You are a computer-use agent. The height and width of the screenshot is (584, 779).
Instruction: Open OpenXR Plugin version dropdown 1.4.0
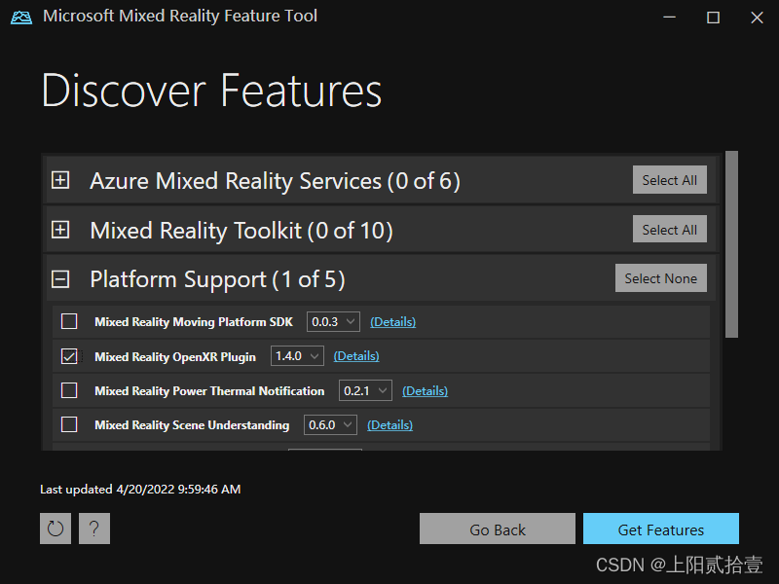tap(297, 356)
